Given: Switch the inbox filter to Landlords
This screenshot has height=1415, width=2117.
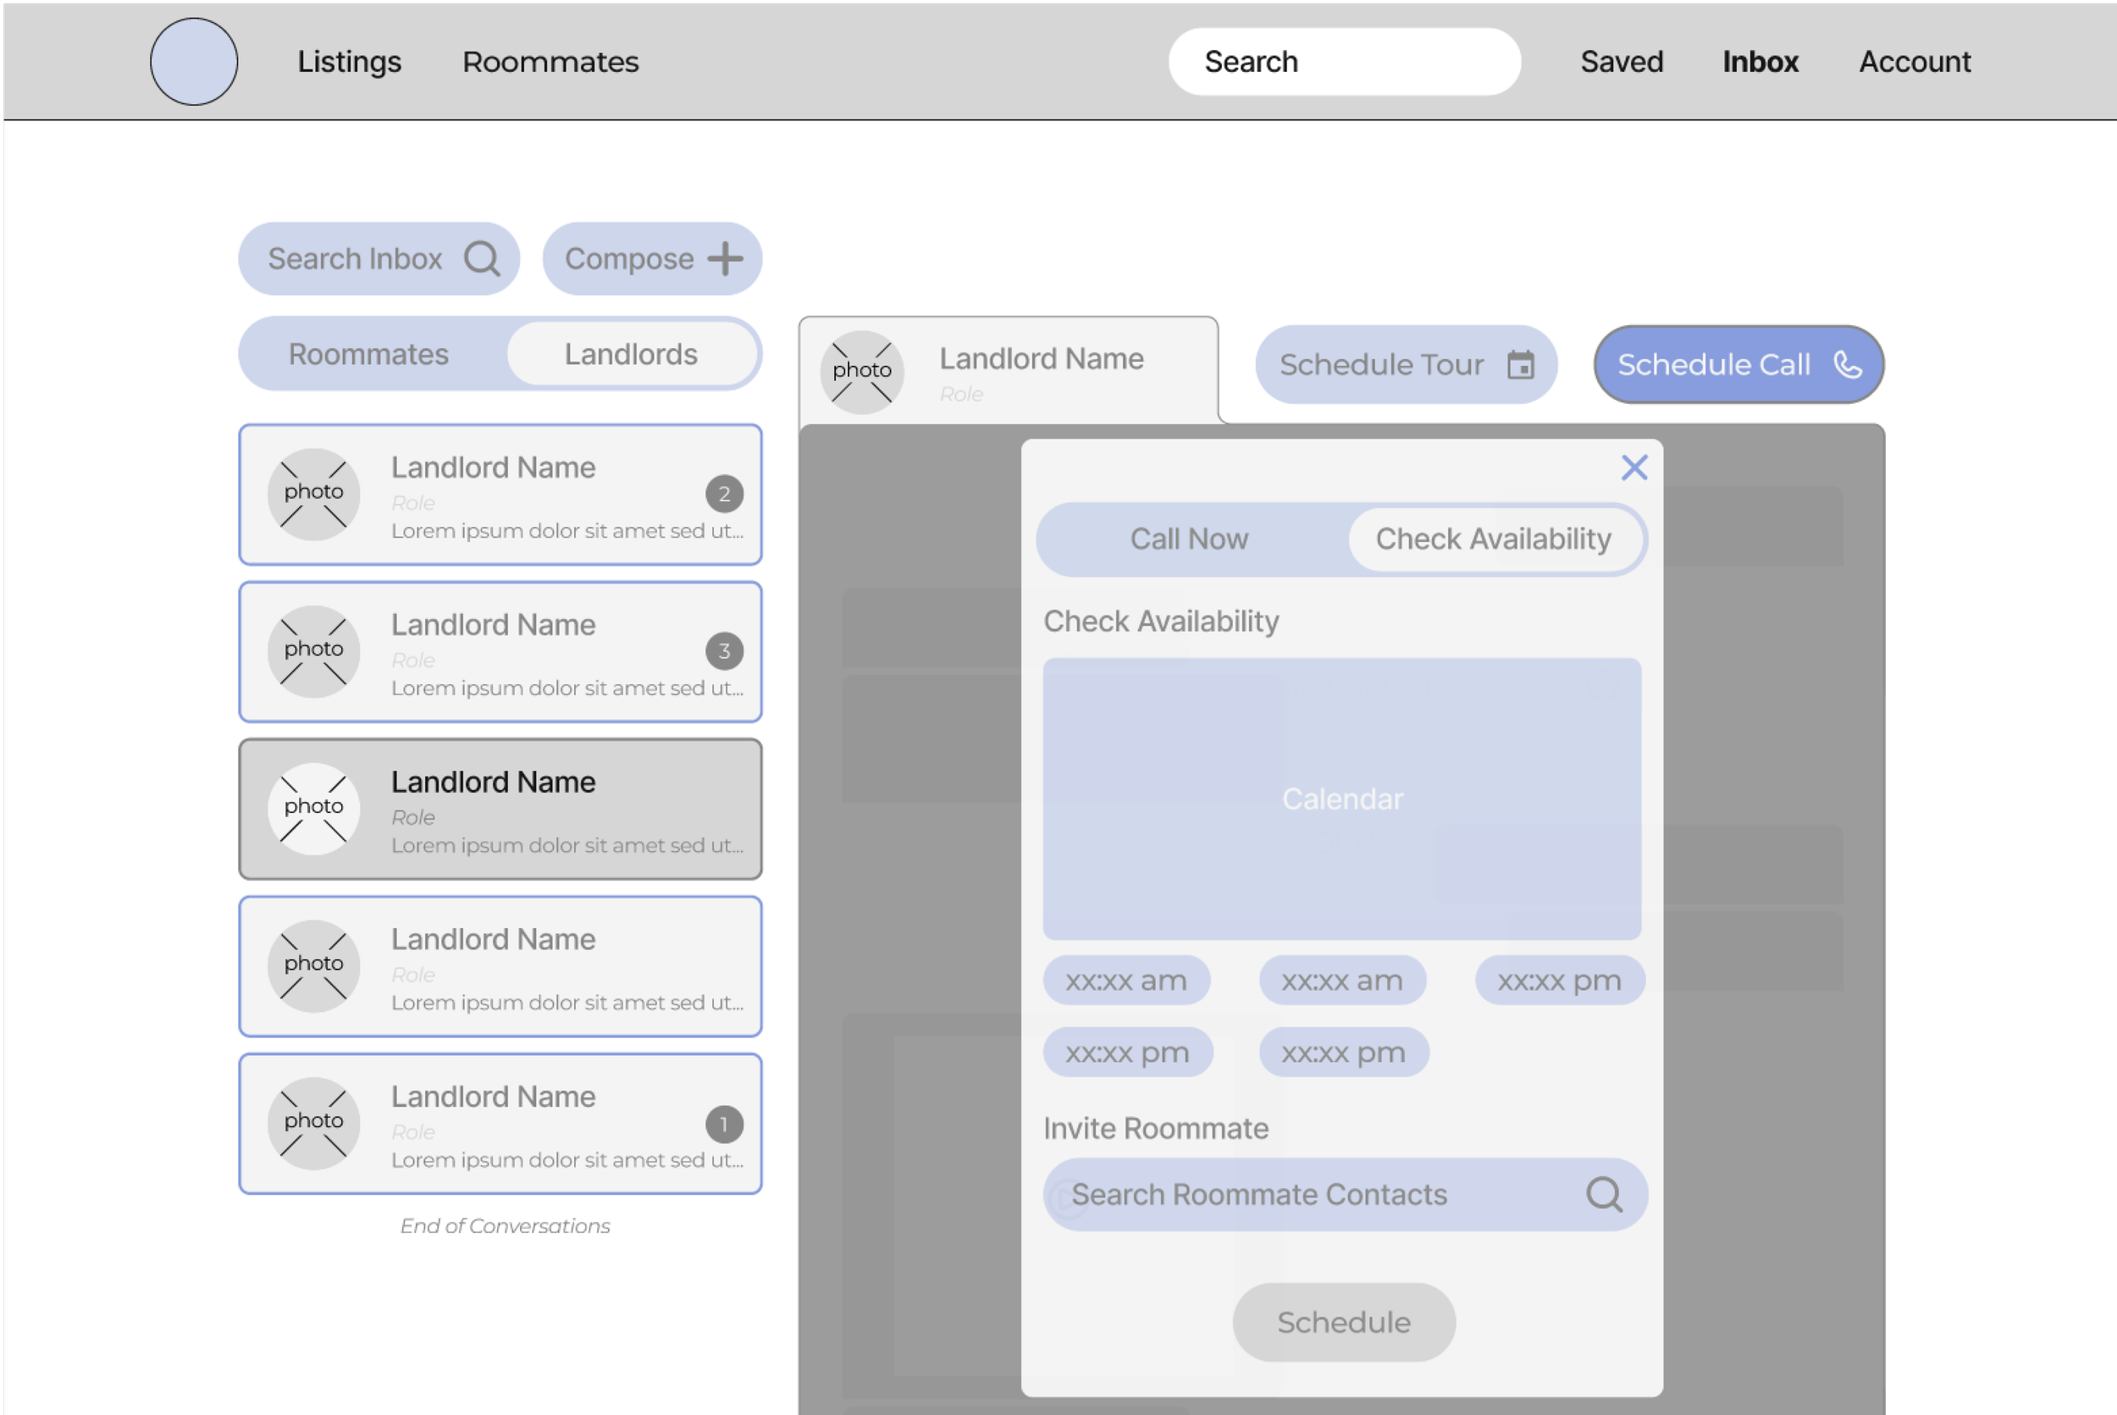Looking at the screenshot, I should 631,354.
